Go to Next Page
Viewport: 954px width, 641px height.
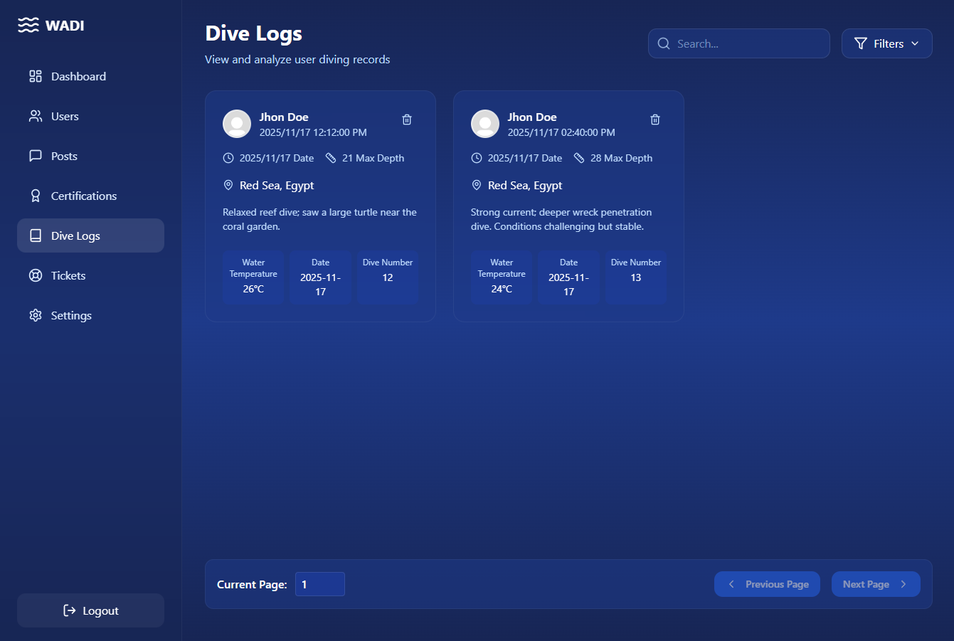point(875,584)
